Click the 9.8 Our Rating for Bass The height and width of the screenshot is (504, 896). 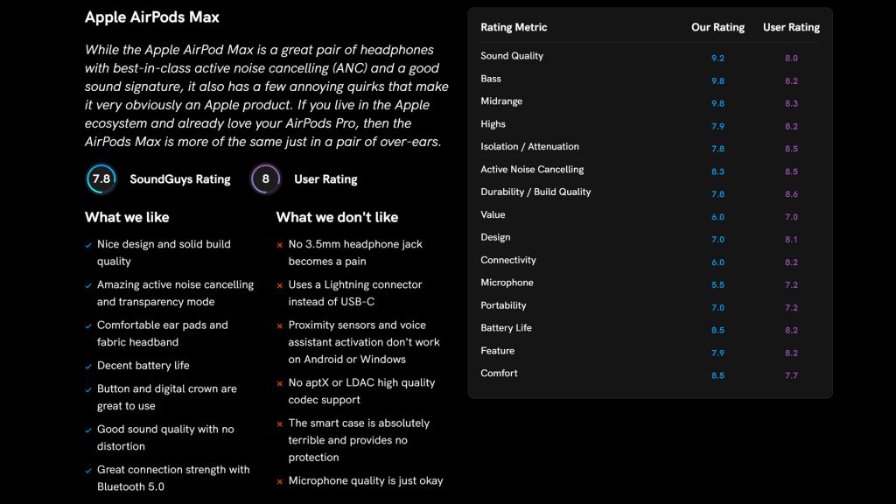[x=717, y=80]
